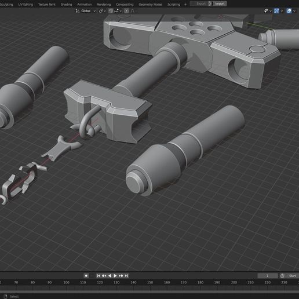Open the pivot point dropdown

pos(103,11)
